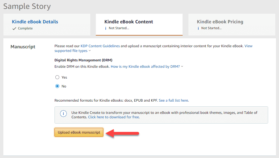Click the circled info icon in the Kindle Create box
The width and height of the screenshot is (279, 158).
click(x=63, y=114)
